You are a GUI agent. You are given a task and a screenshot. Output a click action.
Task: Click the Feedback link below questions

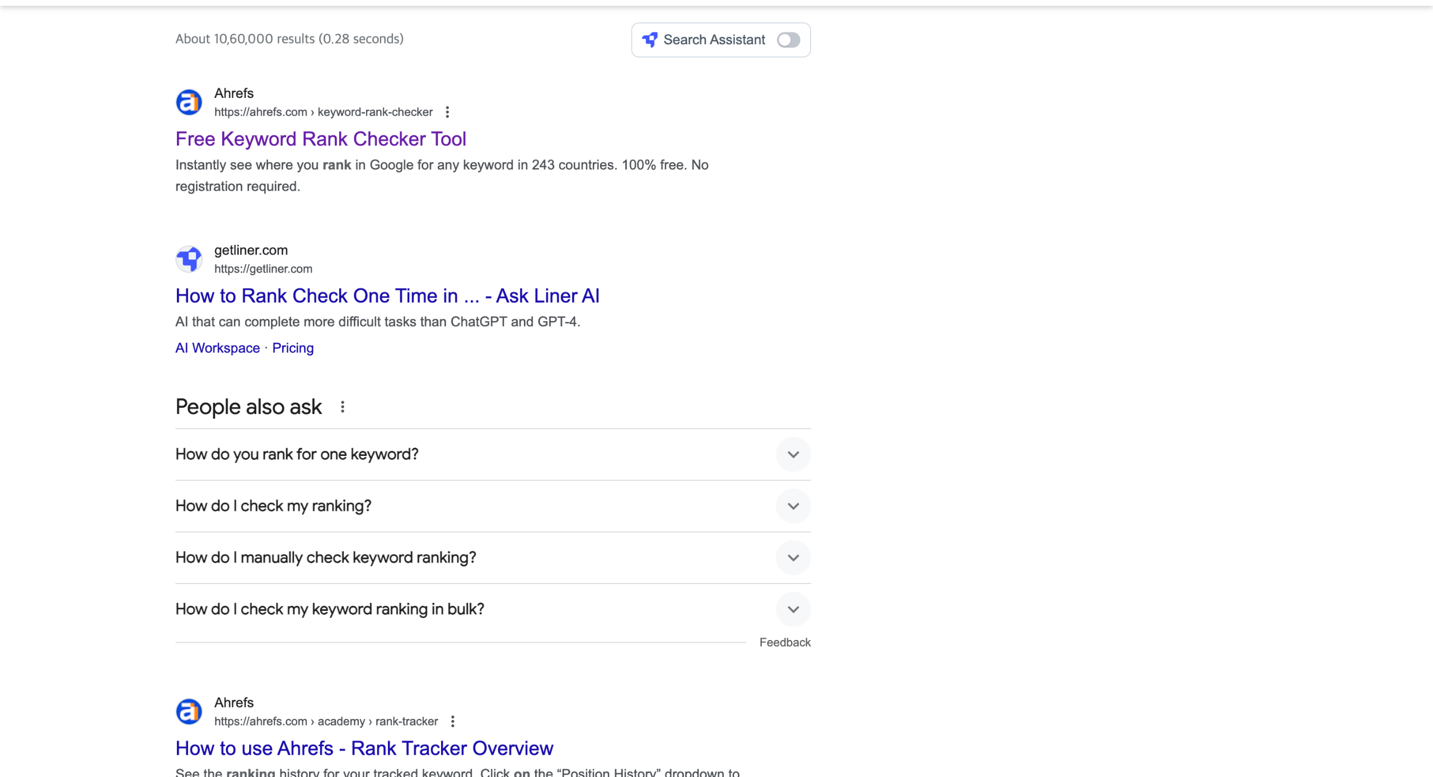coord(785,642)
